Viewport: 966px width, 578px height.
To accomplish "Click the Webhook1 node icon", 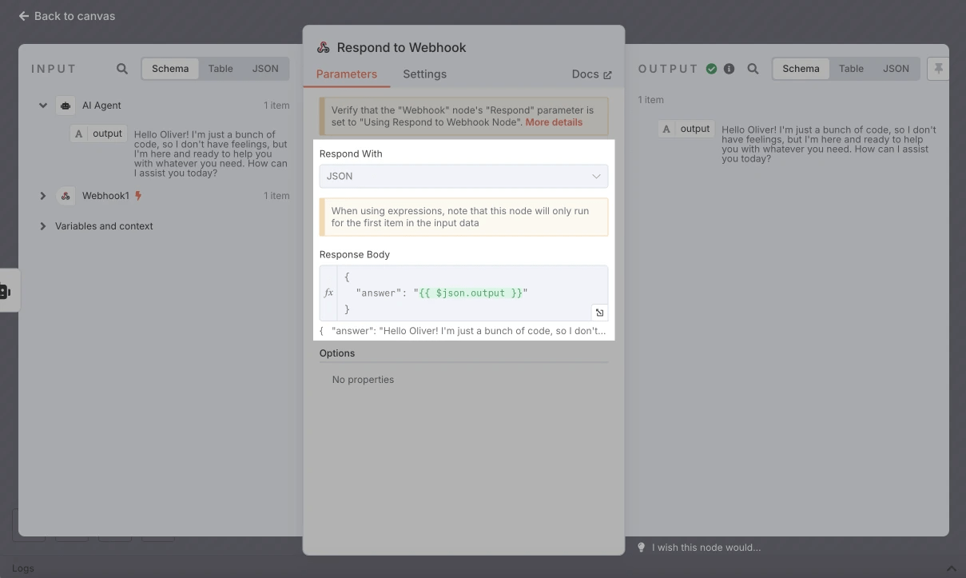I will (x=66, y=196).
